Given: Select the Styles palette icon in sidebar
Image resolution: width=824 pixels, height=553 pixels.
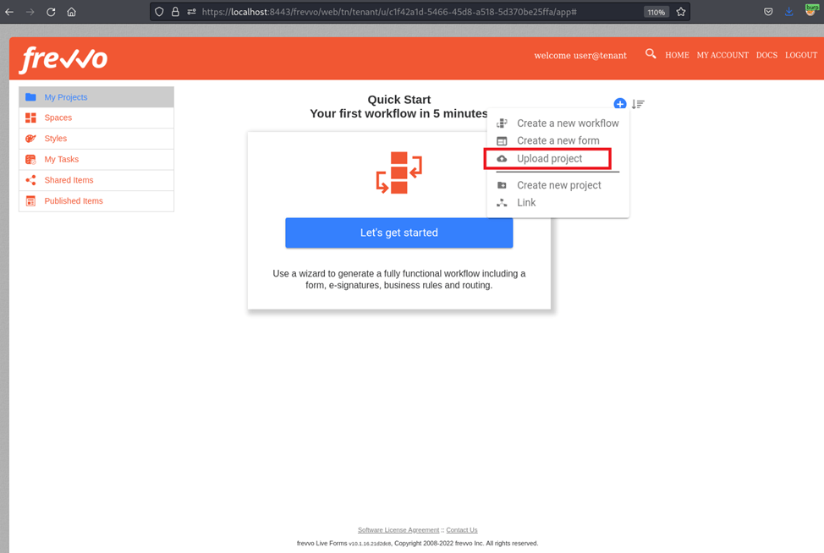Looking at the screenshot, I should tap(31, 138).
